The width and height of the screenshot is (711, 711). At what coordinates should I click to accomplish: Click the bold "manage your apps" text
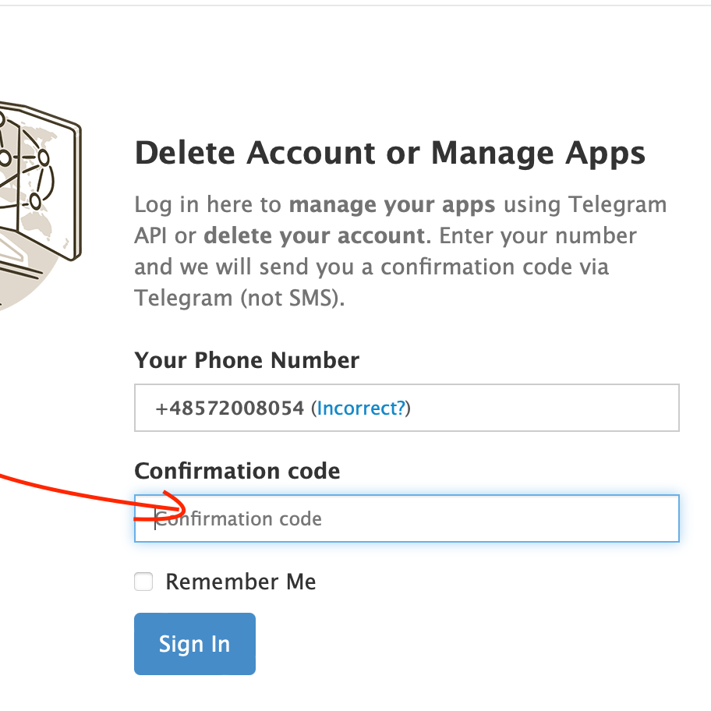click(x=391, y=205)
